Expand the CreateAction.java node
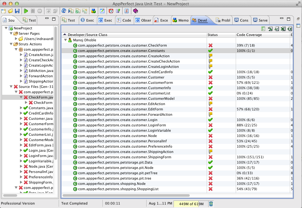302x208 pixels. coord(21,55)
